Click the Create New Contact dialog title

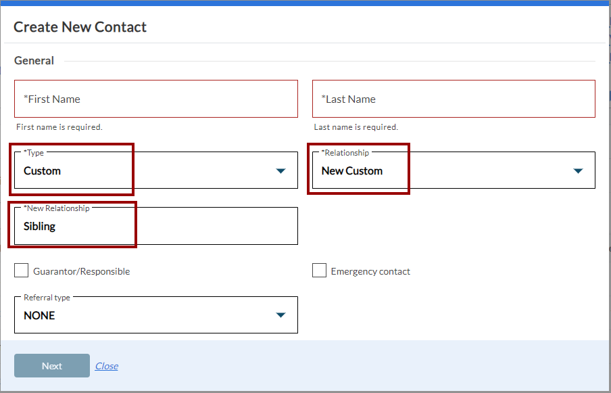pos(80,27)
